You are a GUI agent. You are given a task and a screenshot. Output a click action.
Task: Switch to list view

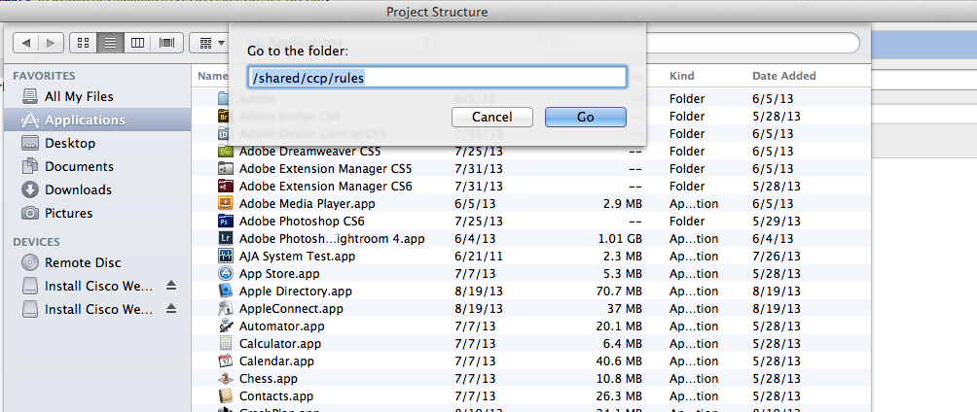click(x=110, y=43)
